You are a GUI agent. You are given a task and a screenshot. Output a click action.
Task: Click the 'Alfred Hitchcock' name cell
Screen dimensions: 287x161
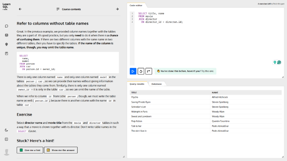pyautogui.click(x=246, y=97)
